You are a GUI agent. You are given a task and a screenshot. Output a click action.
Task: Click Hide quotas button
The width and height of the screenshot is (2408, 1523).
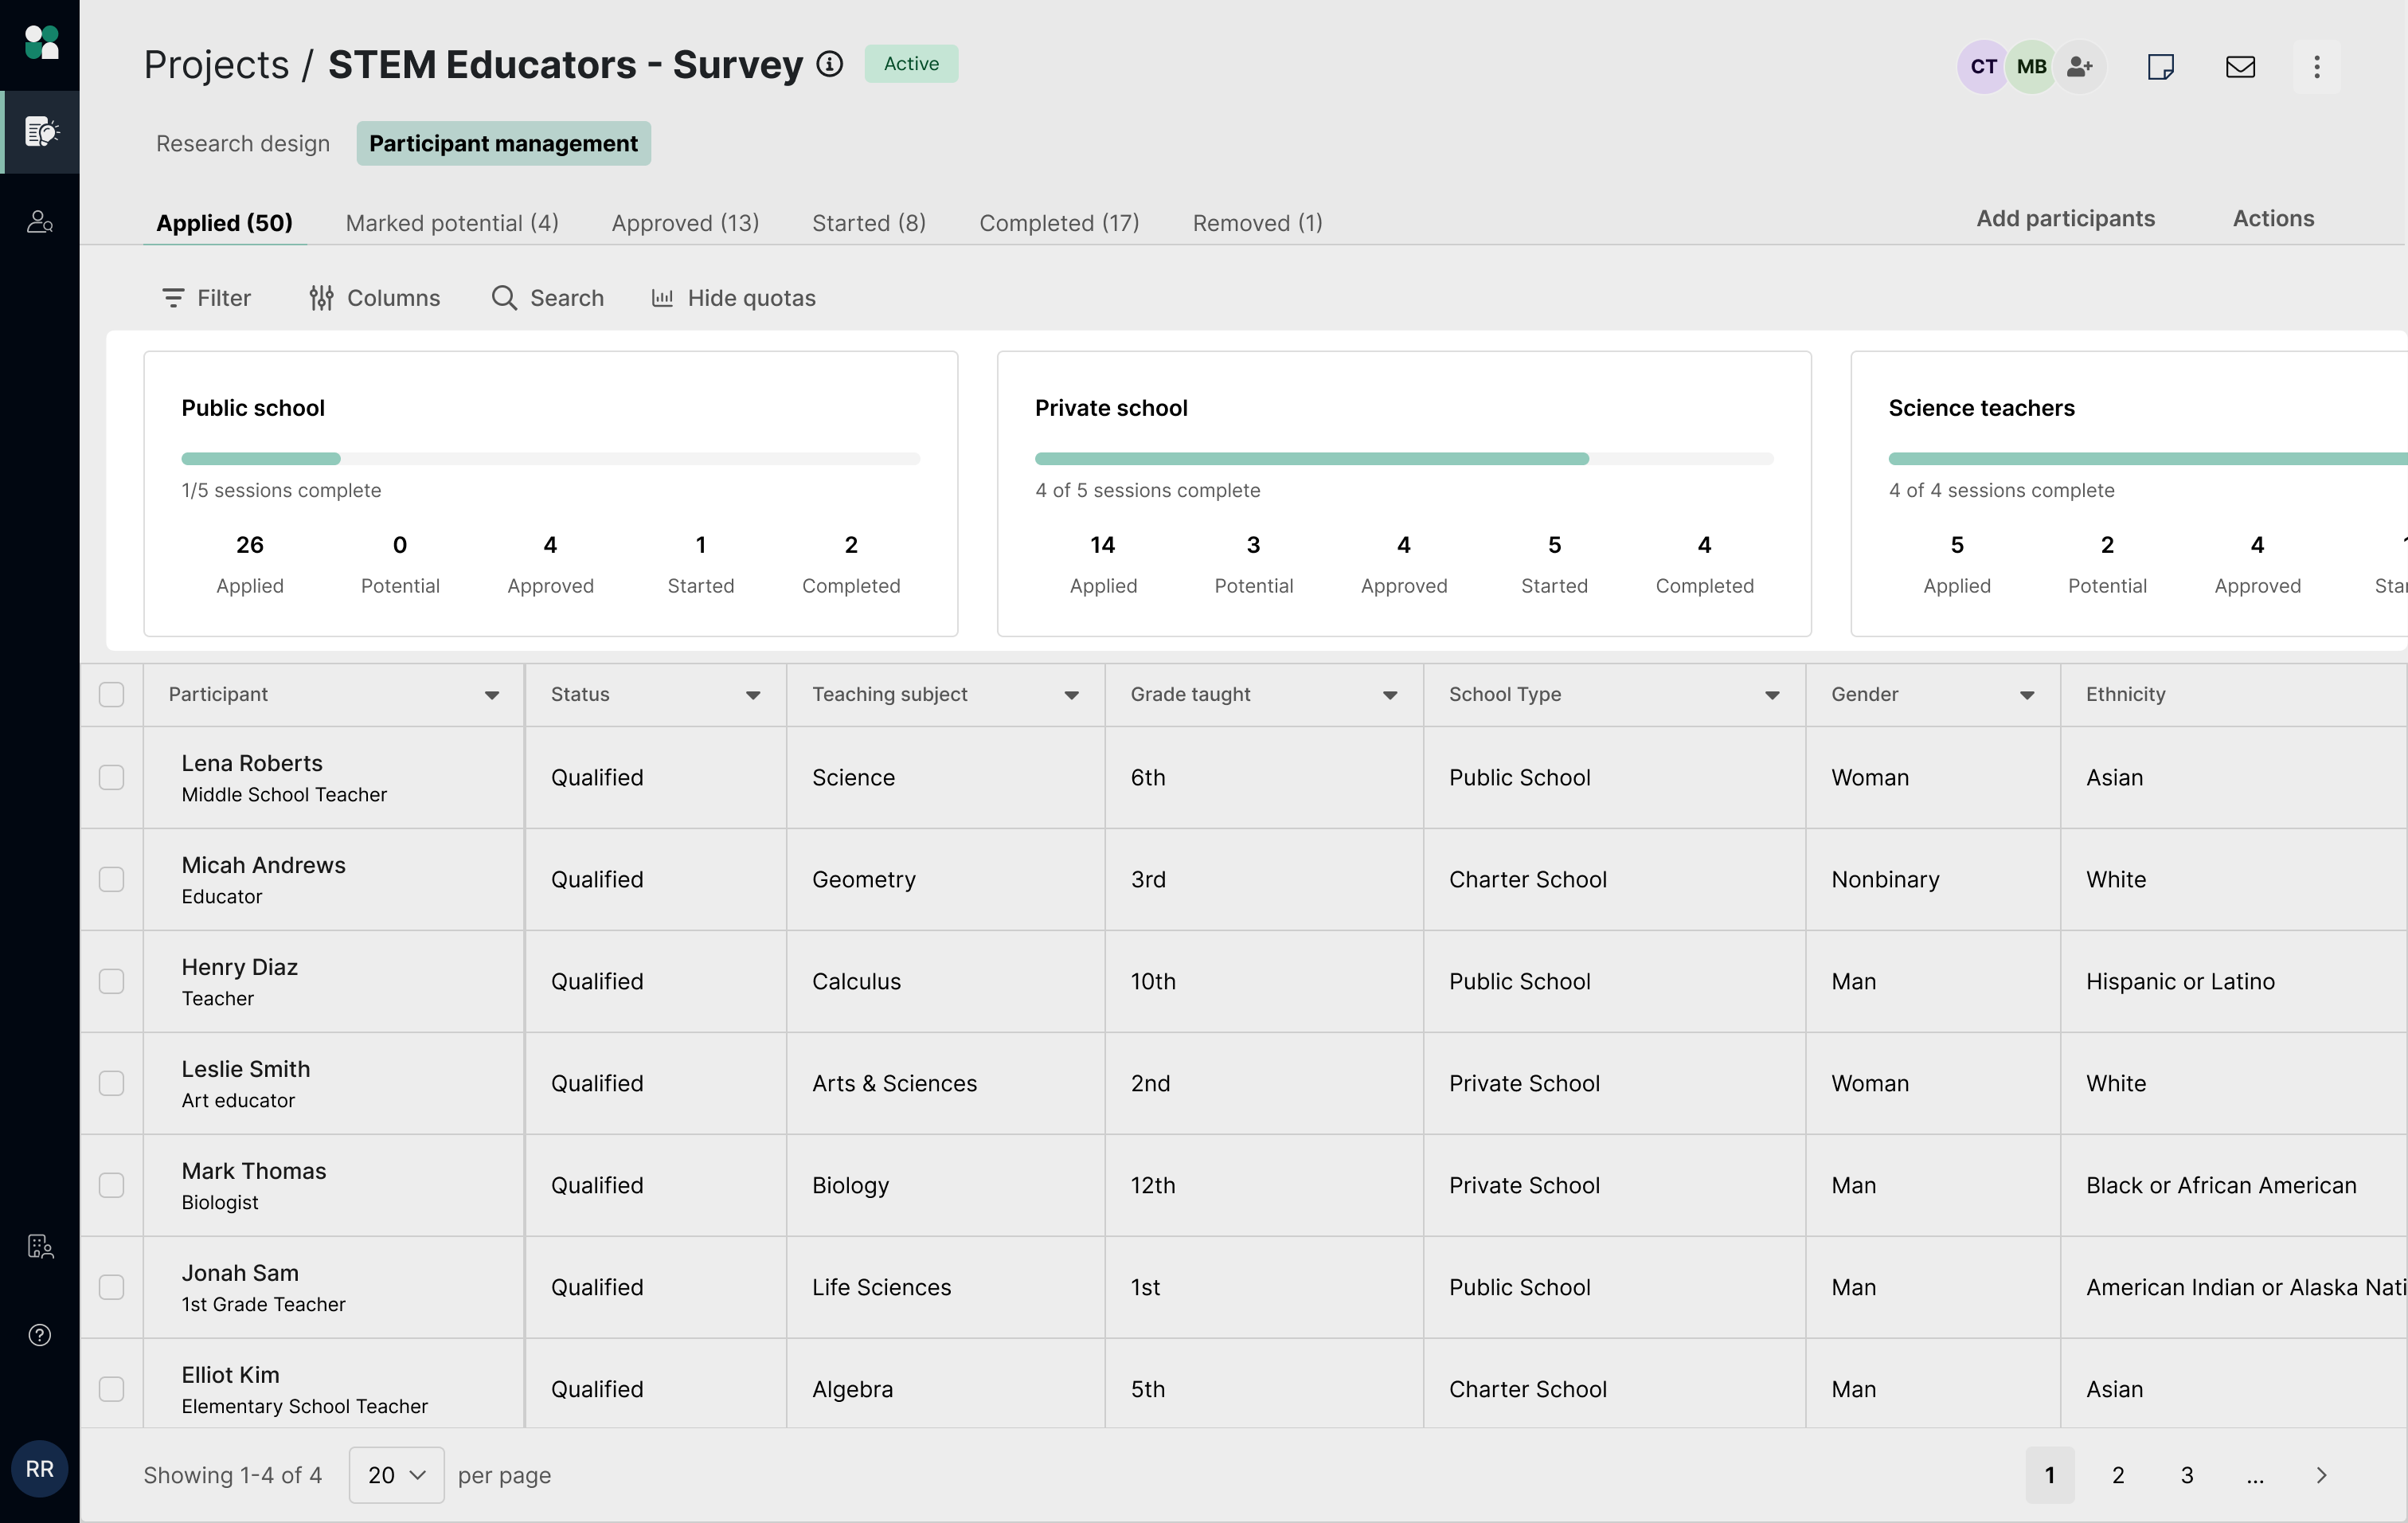(733, 298)
